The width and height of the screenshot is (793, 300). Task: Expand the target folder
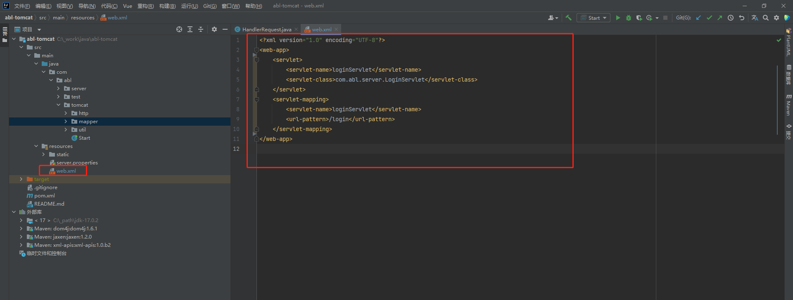[21, 179]
